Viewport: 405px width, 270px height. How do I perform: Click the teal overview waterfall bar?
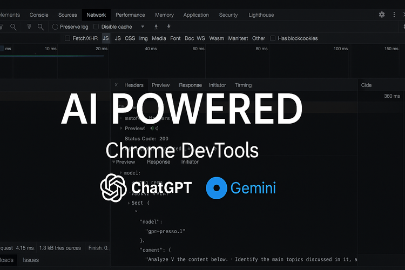tap(52, 56)
